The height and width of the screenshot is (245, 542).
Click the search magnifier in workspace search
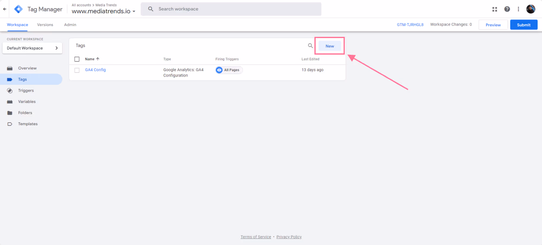[x=151, y=9]
